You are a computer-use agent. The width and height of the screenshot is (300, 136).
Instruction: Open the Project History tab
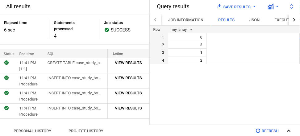pyautogui.click(x=86, y=131)
